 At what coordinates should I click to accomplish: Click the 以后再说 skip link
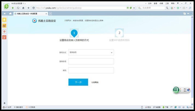point(95,82)
